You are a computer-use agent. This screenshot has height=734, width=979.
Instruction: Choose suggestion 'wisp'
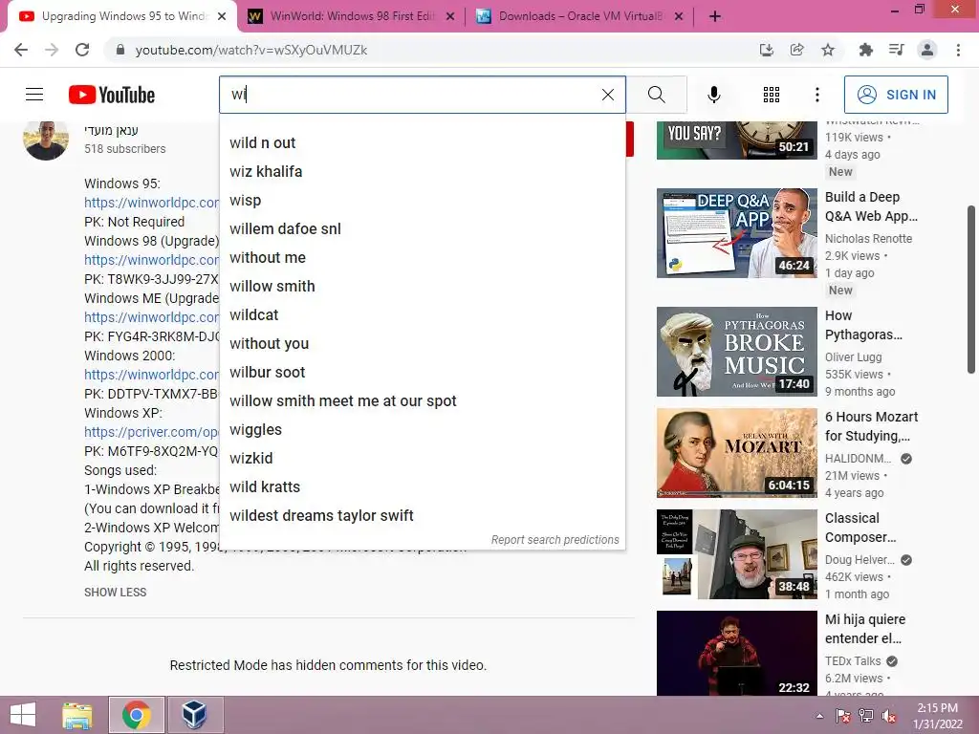(x=422, y=201)
